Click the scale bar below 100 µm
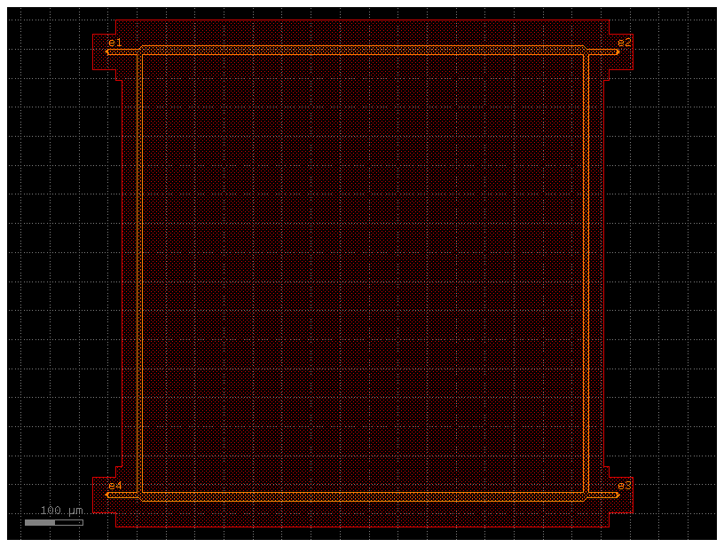Screen dimensions: 724x547 pos(53,522)
